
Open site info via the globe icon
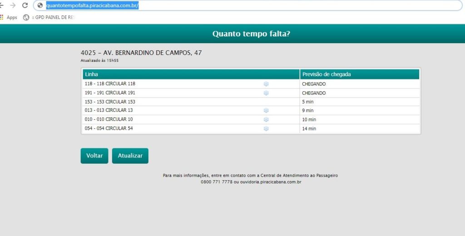click(x=40, y=5)
